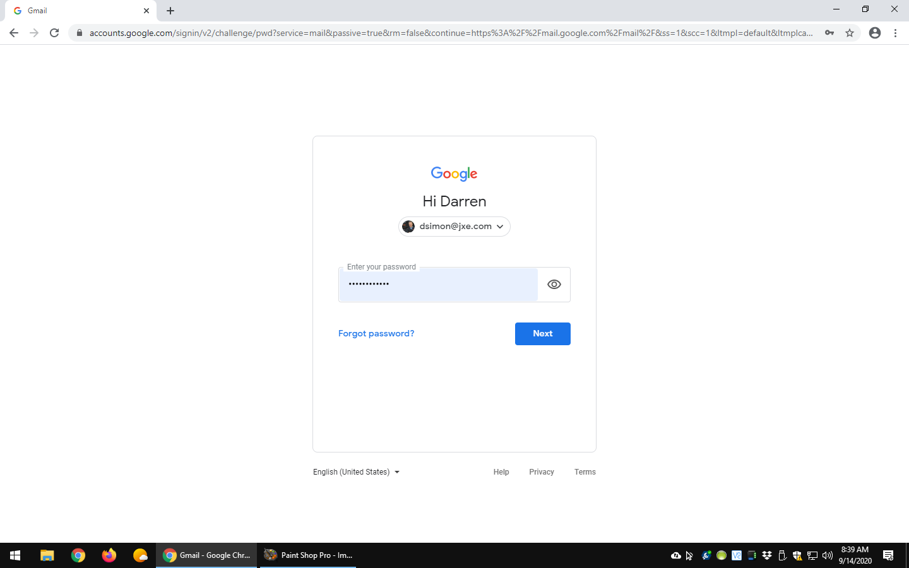This screenshot has height=568, width=909.
Task: Launch Firefox from the taskbar
Action: (x=109, y=555)
